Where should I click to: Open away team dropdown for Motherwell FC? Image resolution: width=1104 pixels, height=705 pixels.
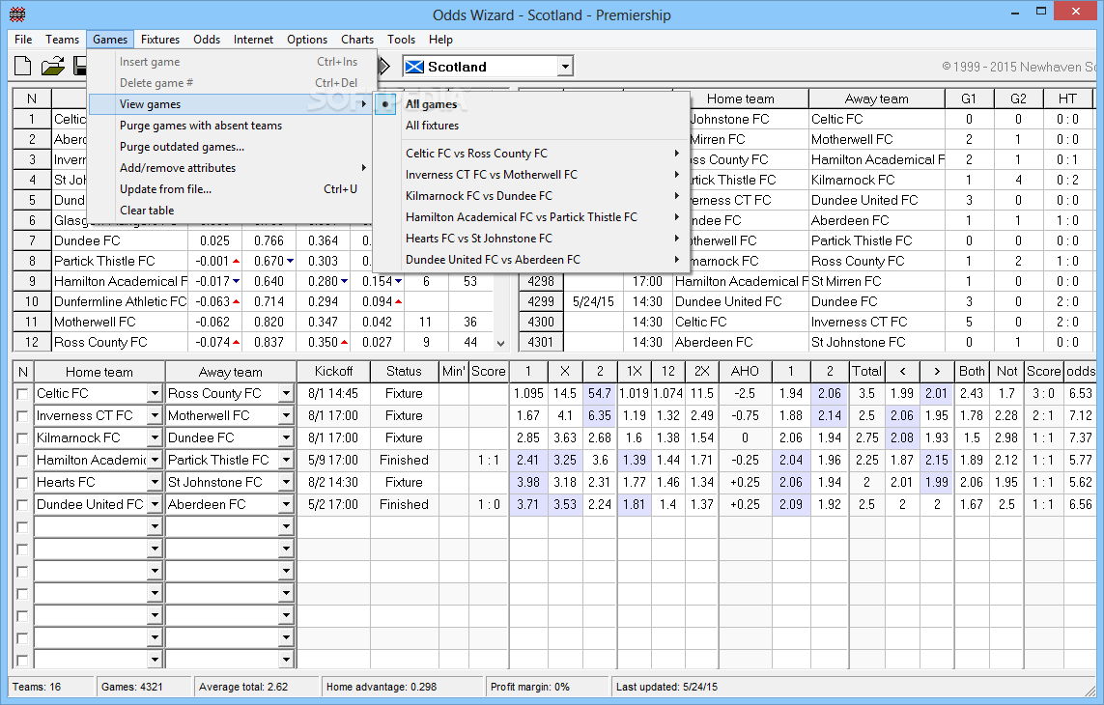tap(286, 416)
